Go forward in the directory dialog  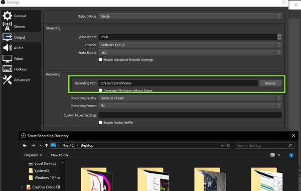point(33,145)
